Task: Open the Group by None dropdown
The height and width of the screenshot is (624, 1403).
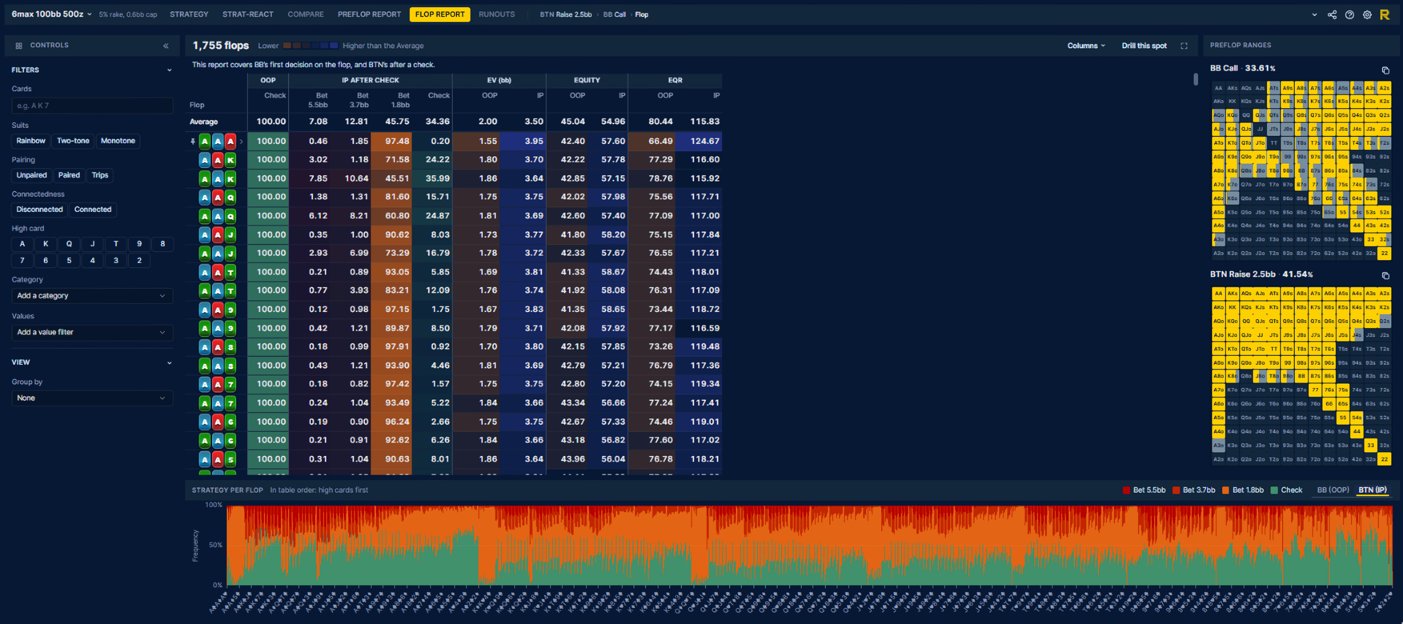Action: (x=92, y=398)
